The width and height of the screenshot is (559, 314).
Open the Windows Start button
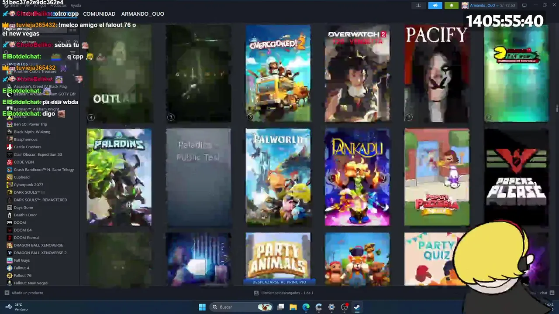202,307
